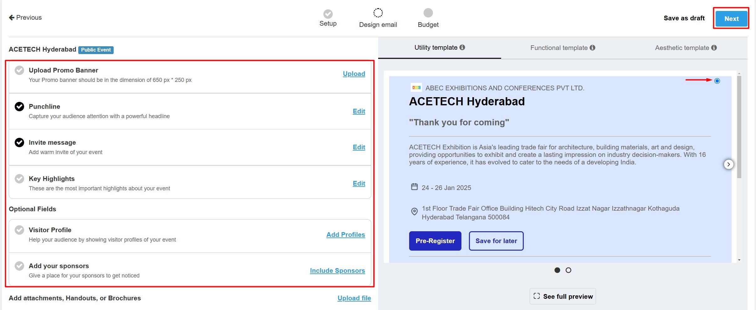This screenshot has width=756, height=310.
Task: Go to Design email step
Action: tap(378, 18)
